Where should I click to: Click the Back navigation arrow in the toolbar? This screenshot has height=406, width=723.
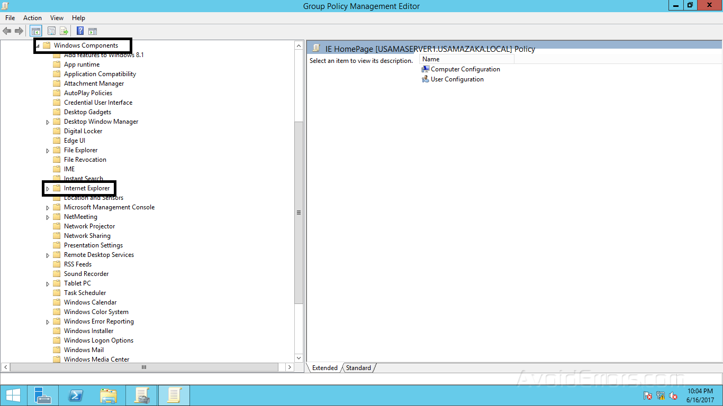coord(7,31)
